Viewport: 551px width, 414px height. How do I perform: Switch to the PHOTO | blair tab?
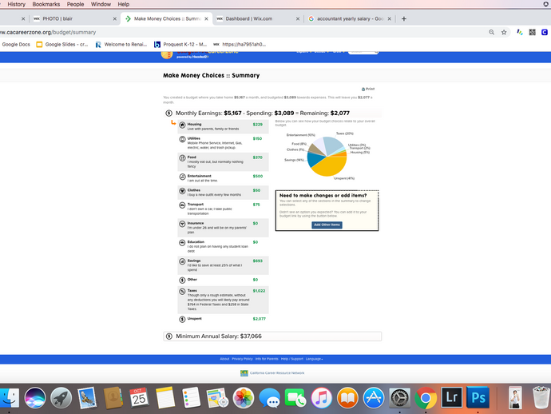(x=75, y=18)
